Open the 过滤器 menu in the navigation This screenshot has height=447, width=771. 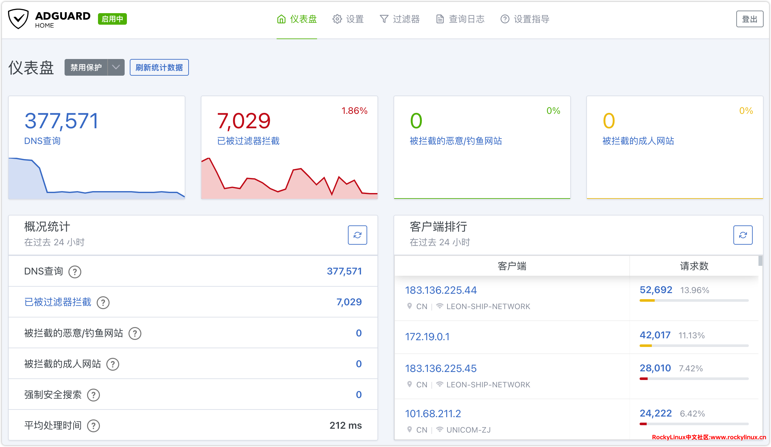click(400, 19)
